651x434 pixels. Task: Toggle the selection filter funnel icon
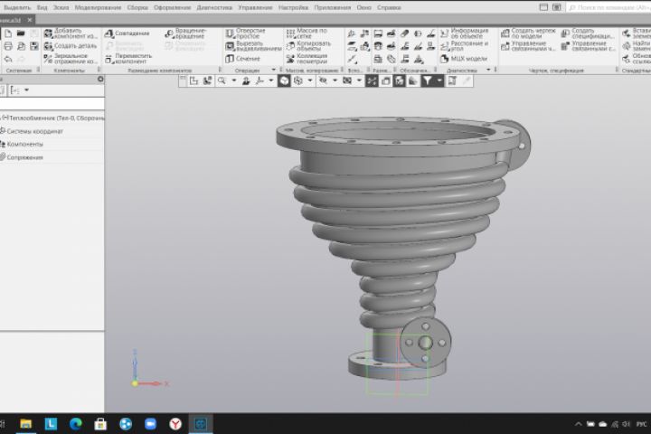coord(427,81)
